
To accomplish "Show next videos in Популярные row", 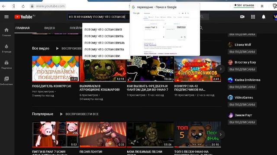I will coord(221,135).
